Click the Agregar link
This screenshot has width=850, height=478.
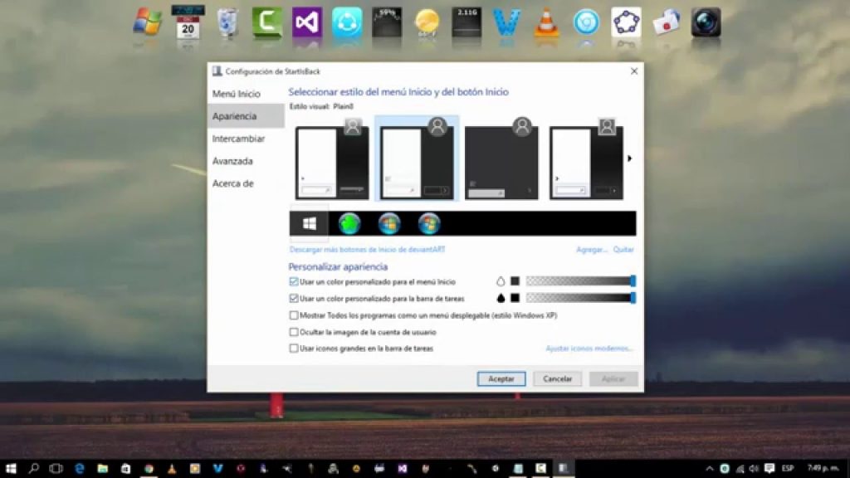(x=591, y=249)
